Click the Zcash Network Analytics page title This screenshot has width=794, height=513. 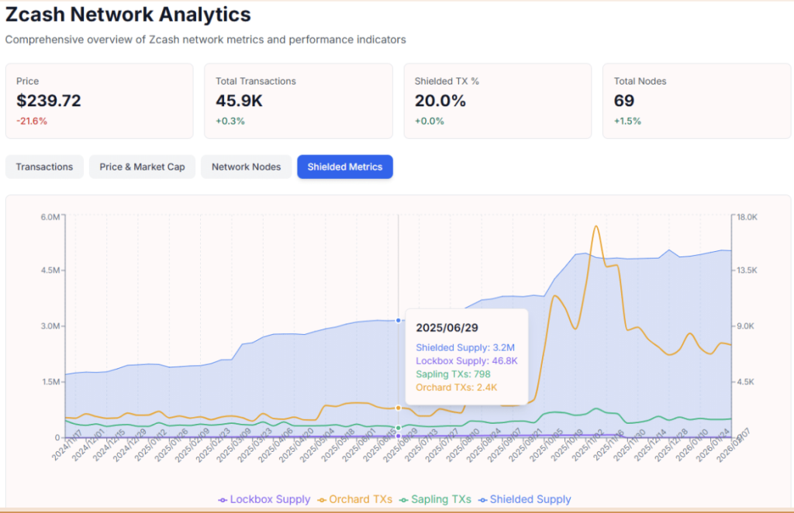click(x=128, y=14)
